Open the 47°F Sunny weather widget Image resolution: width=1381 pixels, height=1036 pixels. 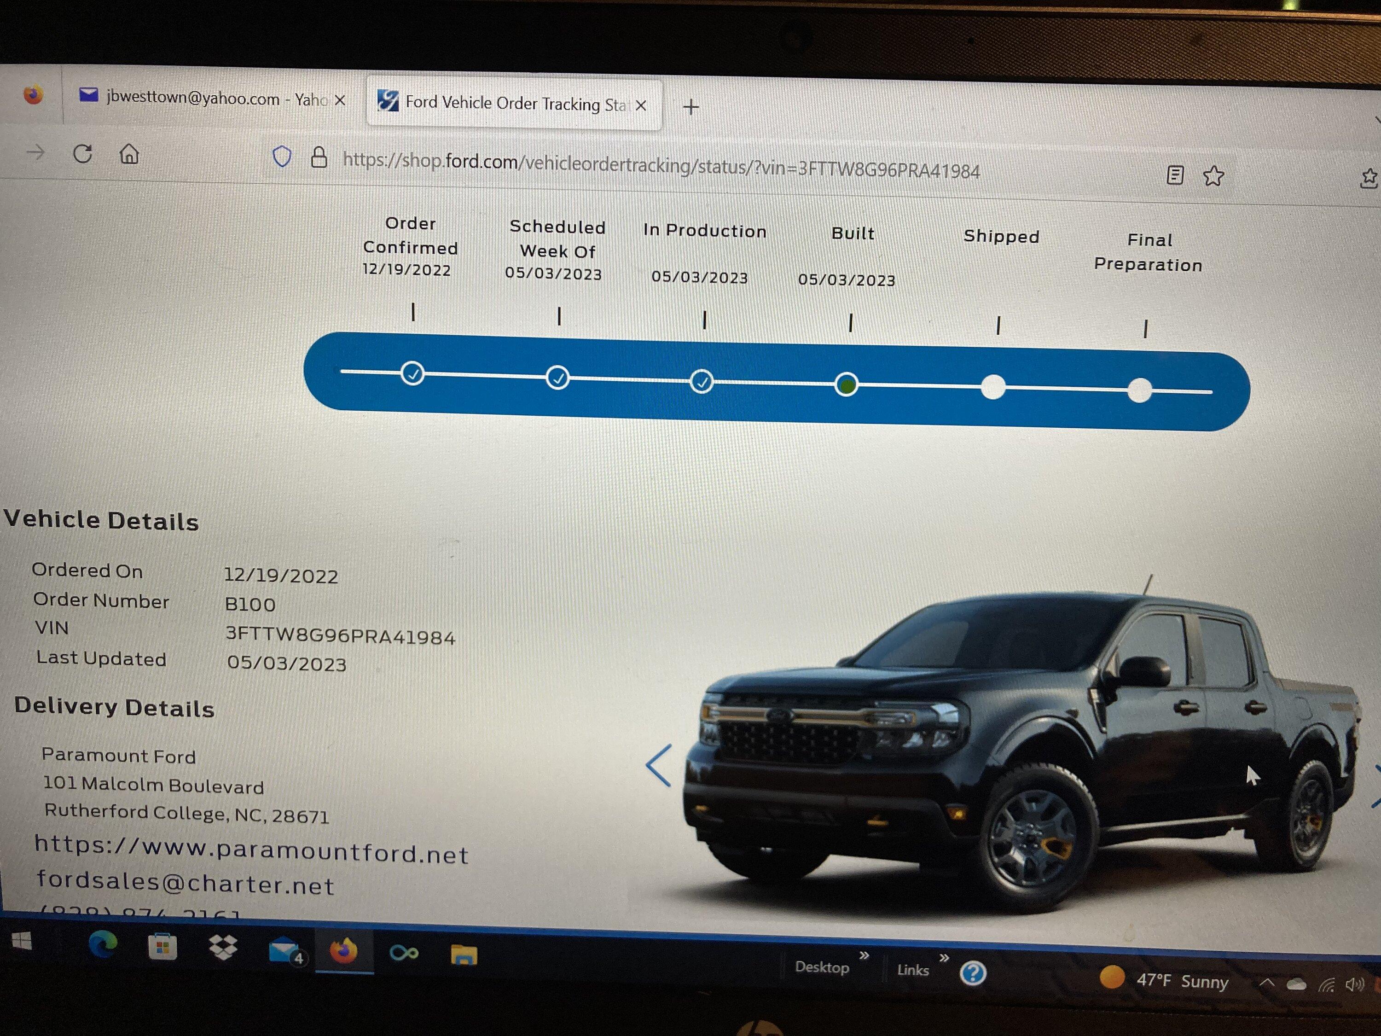1164,980
